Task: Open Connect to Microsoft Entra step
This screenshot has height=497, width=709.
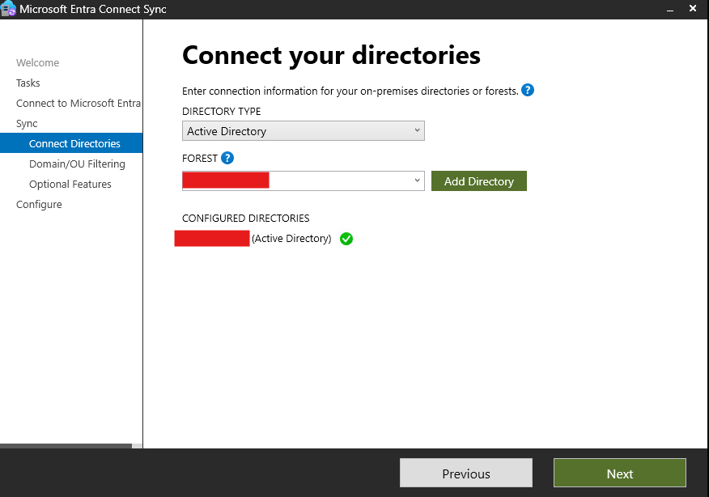Action: click(x=79, y=104)
